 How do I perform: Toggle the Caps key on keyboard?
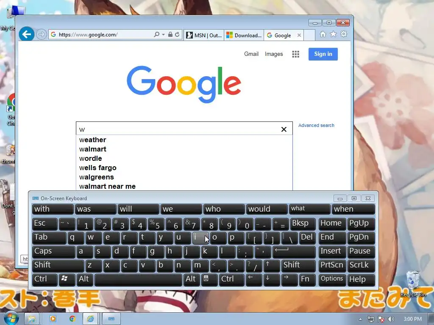(x=54, y=252)
